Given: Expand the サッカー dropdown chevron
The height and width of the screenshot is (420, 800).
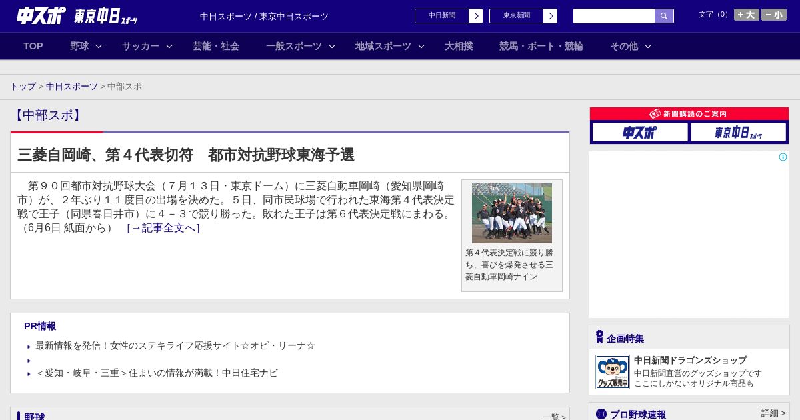Looking at the screenshot, I should tap(169, 46).
